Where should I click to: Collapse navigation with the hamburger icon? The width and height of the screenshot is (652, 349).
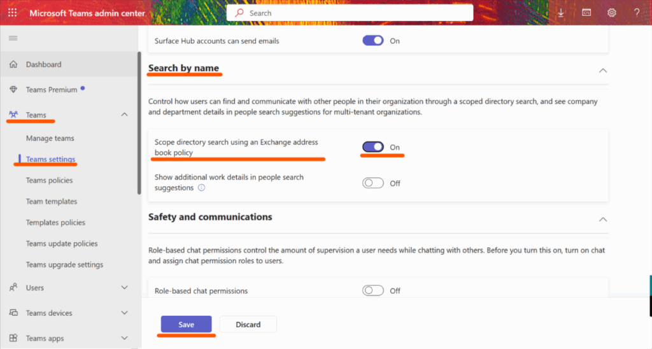click(13, 38)
